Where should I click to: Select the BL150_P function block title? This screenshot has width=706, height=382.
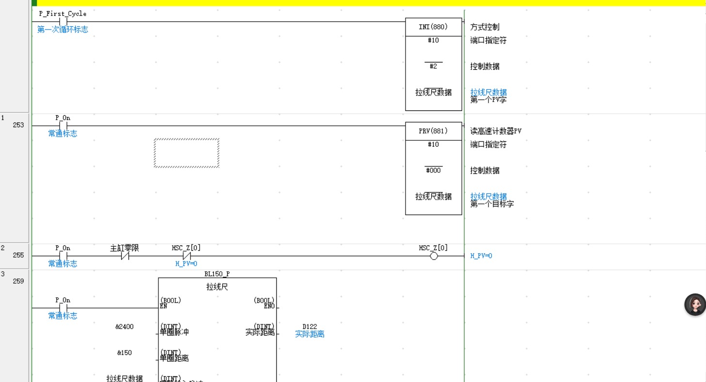[217, 274]
